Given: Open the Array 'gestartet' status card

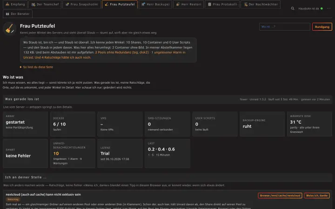Looking at the screenshot, I should tap(26, 124).
